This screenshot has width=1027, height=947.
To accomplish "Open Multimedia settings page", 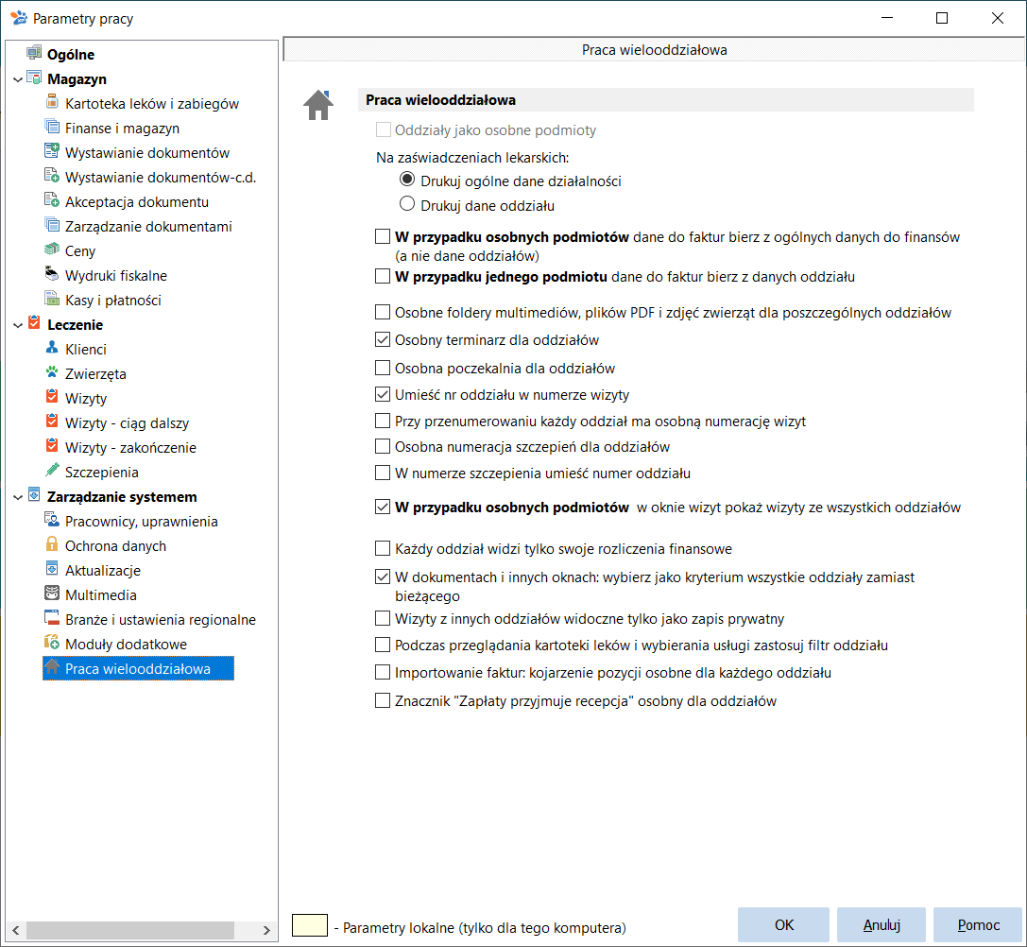I will pos(101,595).
